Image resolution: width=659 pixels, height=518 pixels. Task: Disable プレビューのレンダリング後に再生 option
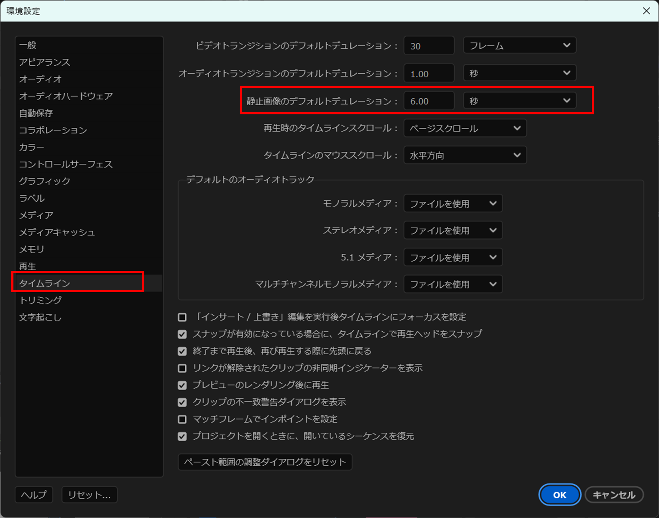182,385
